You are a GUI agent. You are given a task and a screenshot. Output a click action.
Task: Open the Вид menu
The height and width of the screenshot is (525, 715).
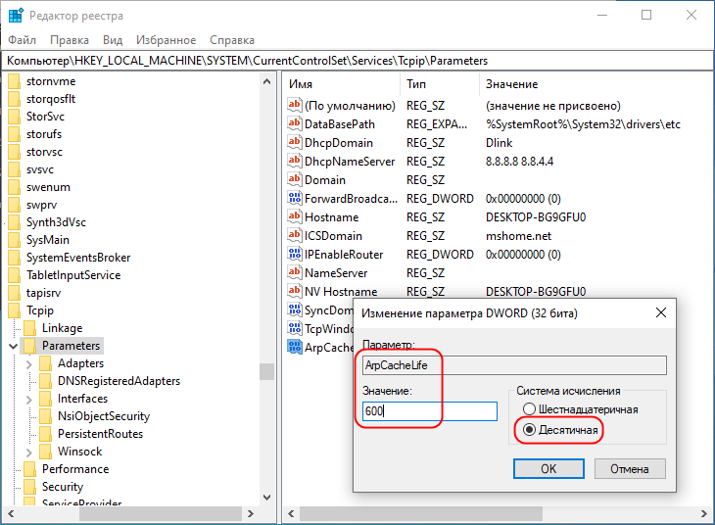(x=113, y=40)
